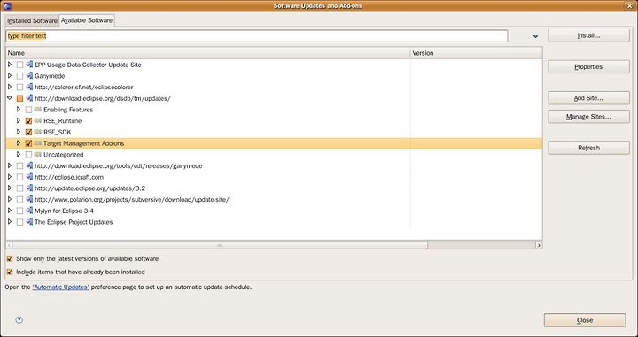This screenshot has height=337, width=638.
Task: Sort by the Name column header
Action: pyautogui.click(x=207, y=53)
